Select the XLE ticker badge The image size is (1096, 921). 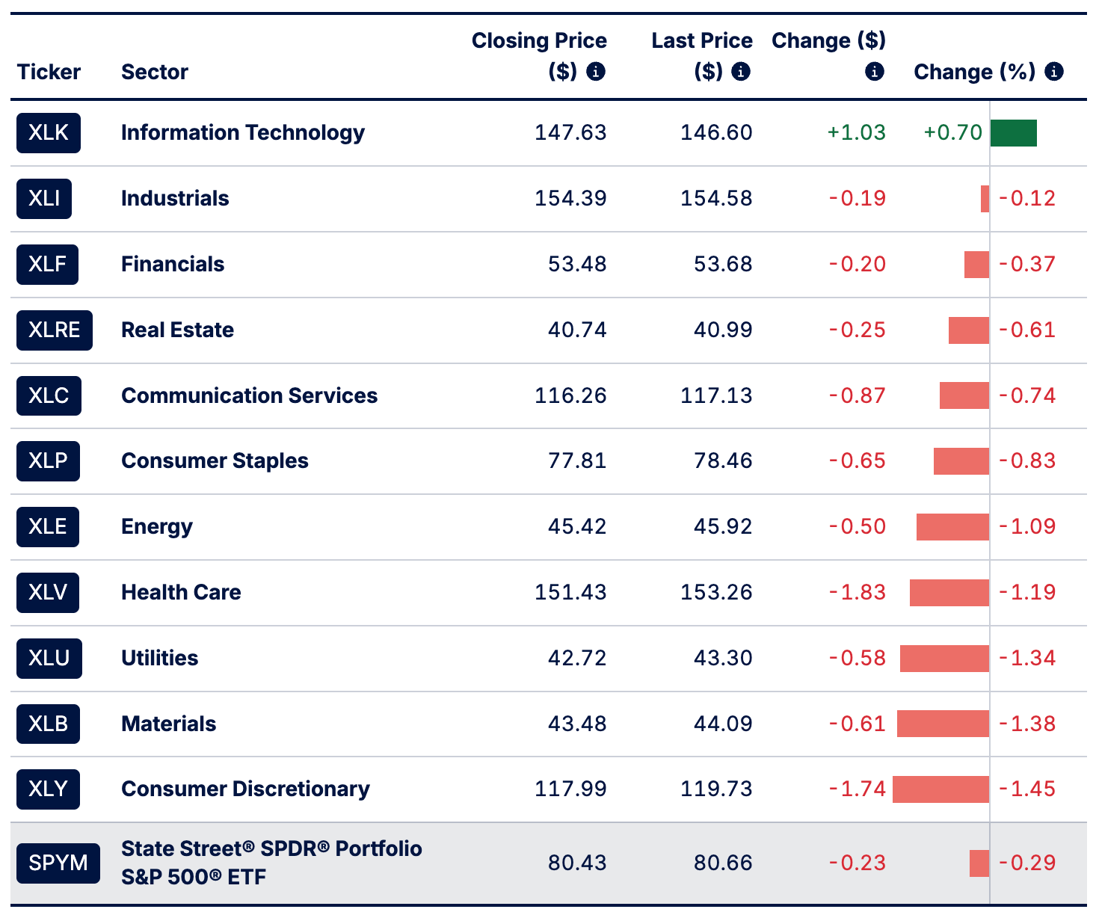[48, 527]
